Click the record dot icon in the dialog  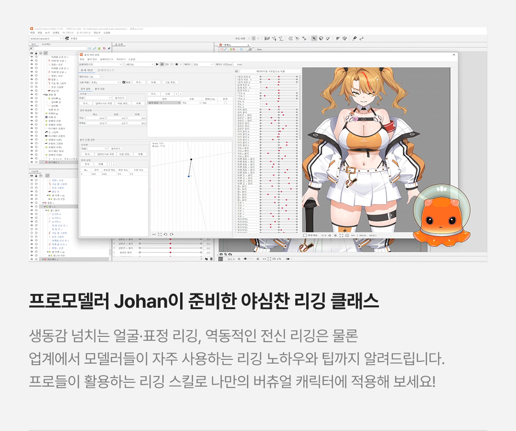pyautogui.click(x=176, y=64)
